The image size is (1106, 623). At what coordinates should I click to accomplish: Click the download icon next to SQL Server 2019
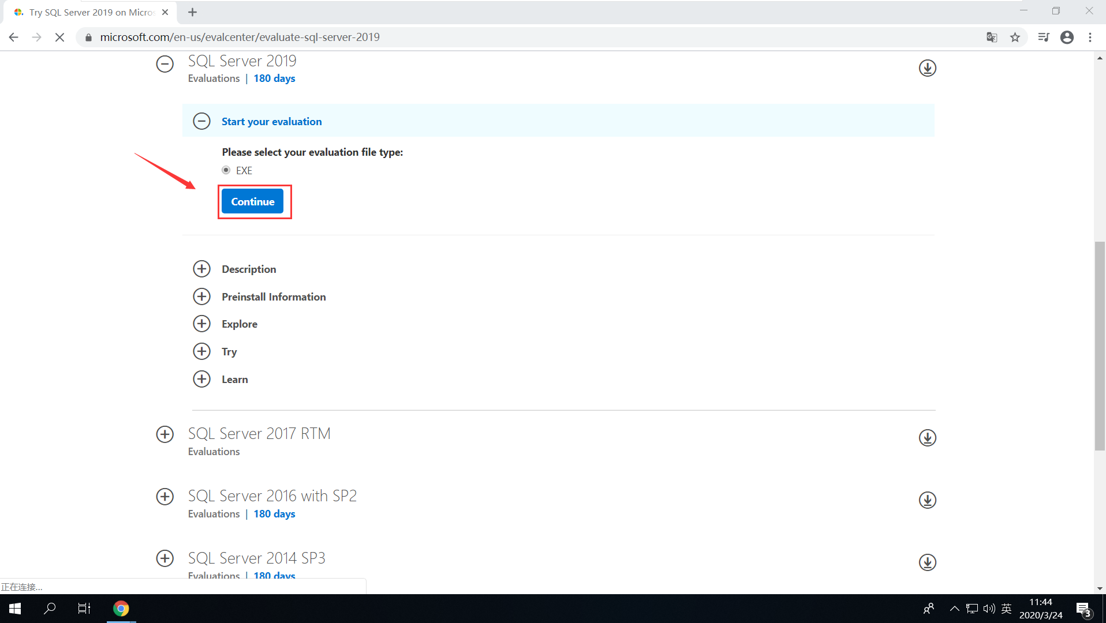[x=927, y=67]
